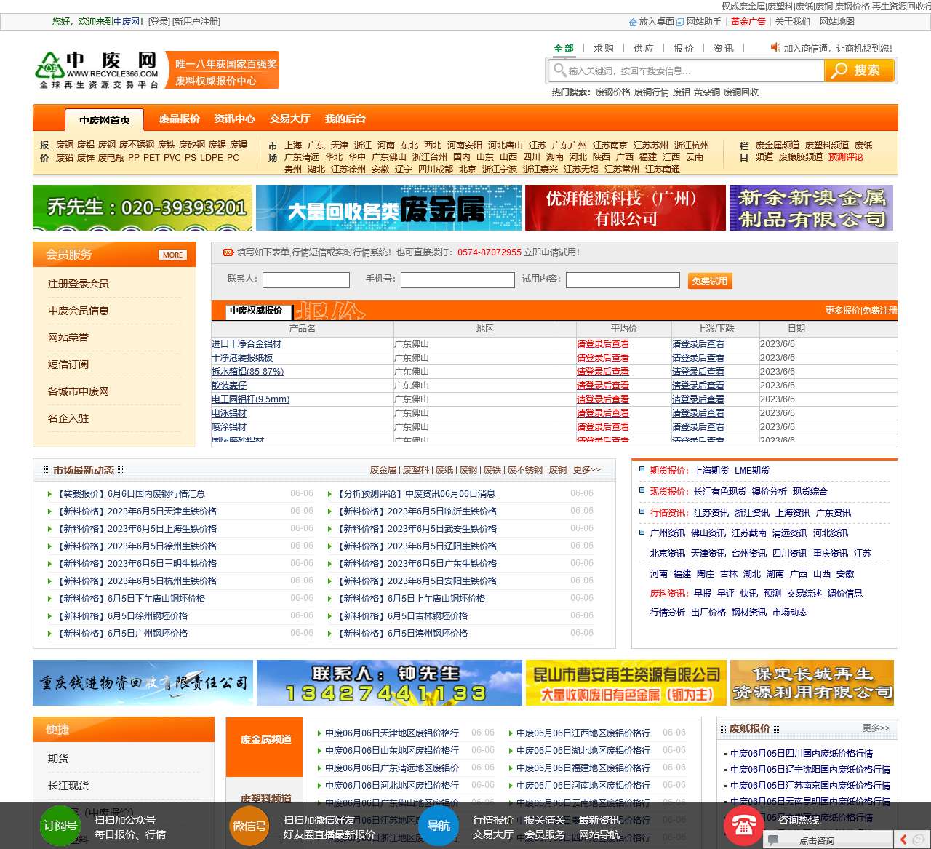Open 期货 in 便捷 sidebar
Image resolution: width=931 pixels, height=849 pixels.
tap(58, 759)
